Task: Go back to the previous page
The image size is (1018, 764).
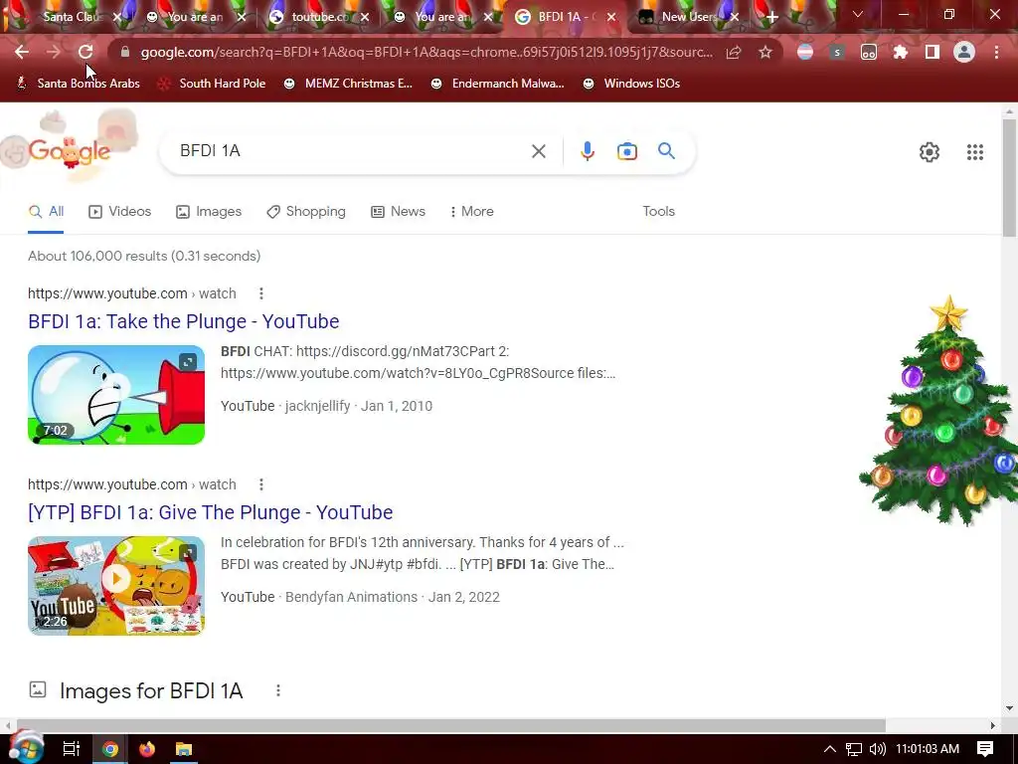Action: 22,52
